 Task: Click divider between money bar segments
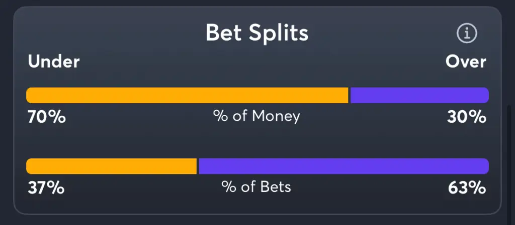[x=349, y=95]
